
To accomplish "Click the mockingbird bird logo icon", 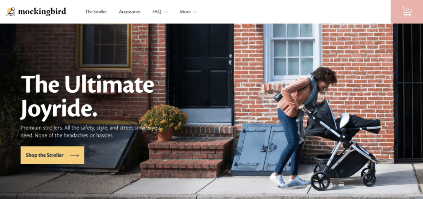I will point(11,12).
